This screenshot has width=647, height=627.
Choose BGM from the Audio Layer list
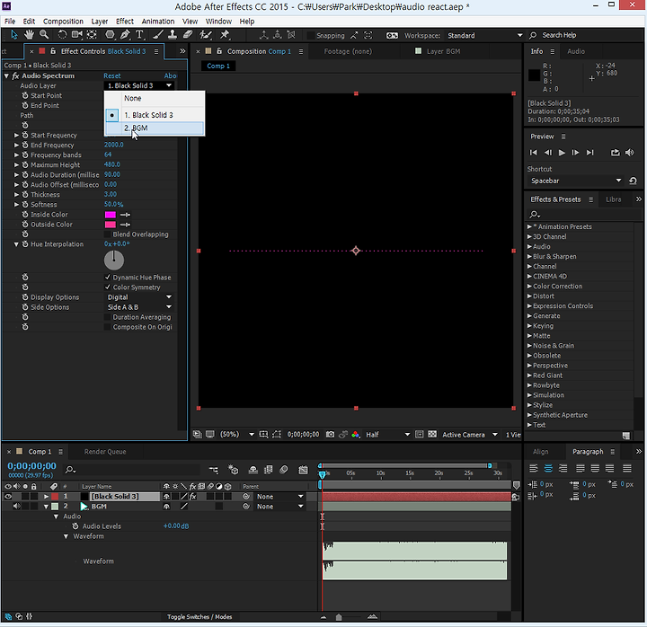coord(139,128)
